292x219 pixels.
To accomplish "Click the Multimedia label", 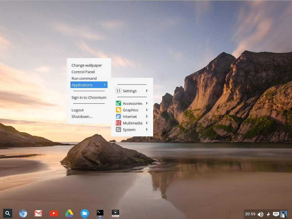I will 132,123.
